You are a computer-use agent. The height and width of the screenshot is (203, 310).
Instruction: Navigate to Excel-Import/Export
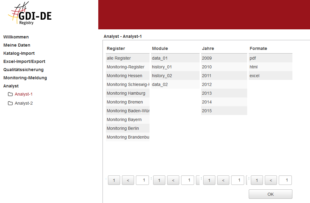point(24,61)
